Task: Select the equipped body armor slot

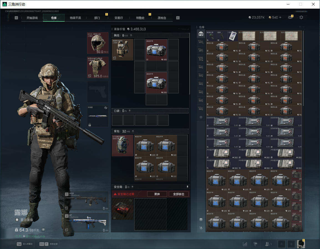Action: tap(98, 68)
